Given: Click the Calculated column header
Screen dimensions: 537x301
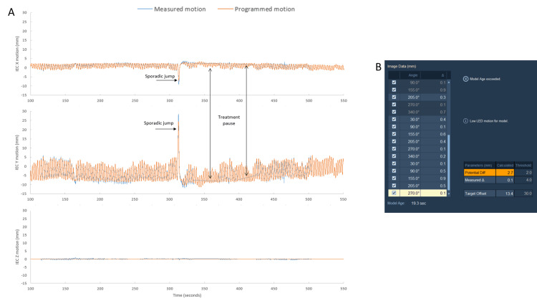Looking at the screenshot, I should click(505, 166).
